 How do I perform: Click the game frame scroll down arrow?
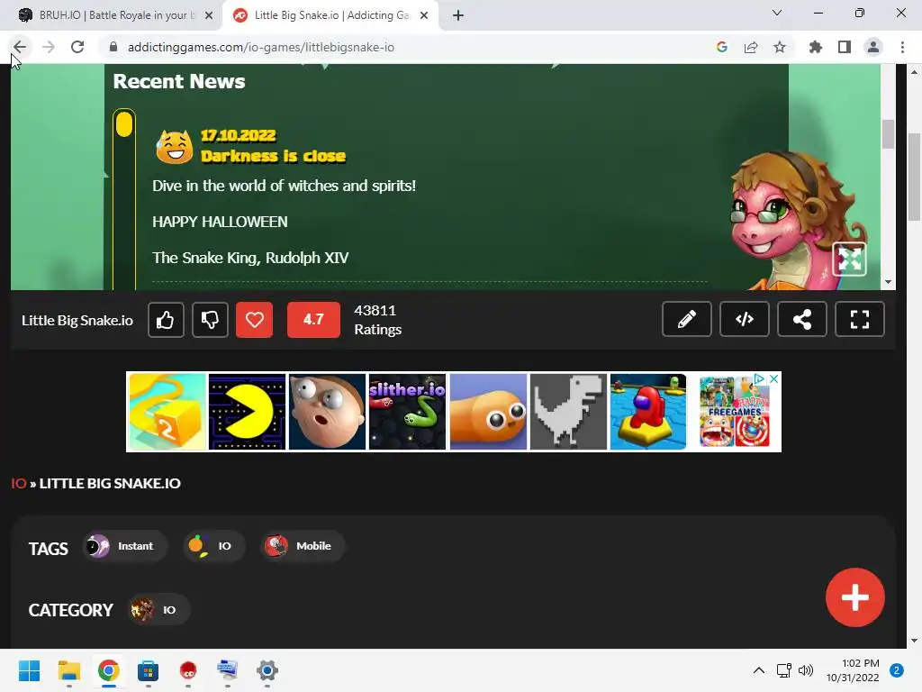[888, 282]
